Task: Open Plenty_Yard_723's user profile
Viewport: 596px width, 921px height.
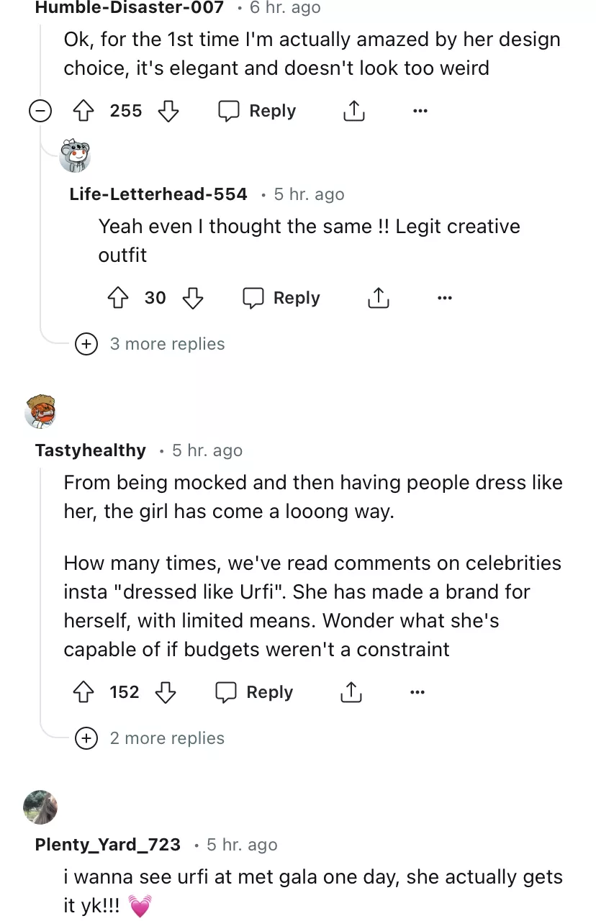Action: [108, 845]
